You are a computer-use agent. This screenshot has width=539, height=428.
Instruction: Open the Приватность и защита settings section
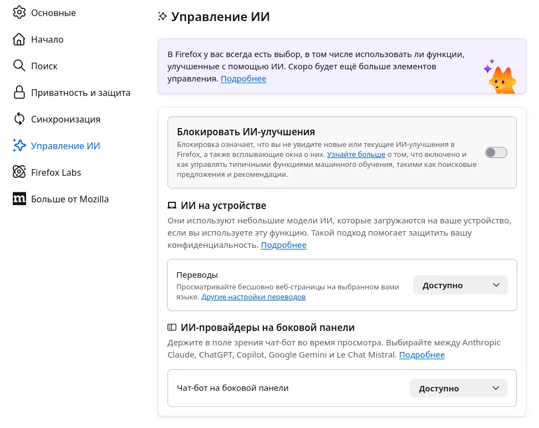pyautogui.click(x=80, y=93)
